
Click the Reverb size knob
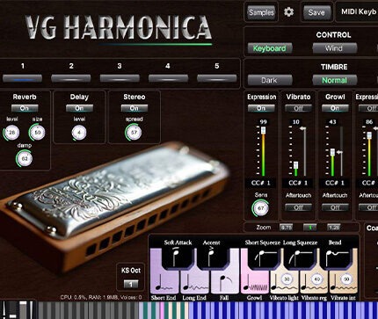click(37, 133)
